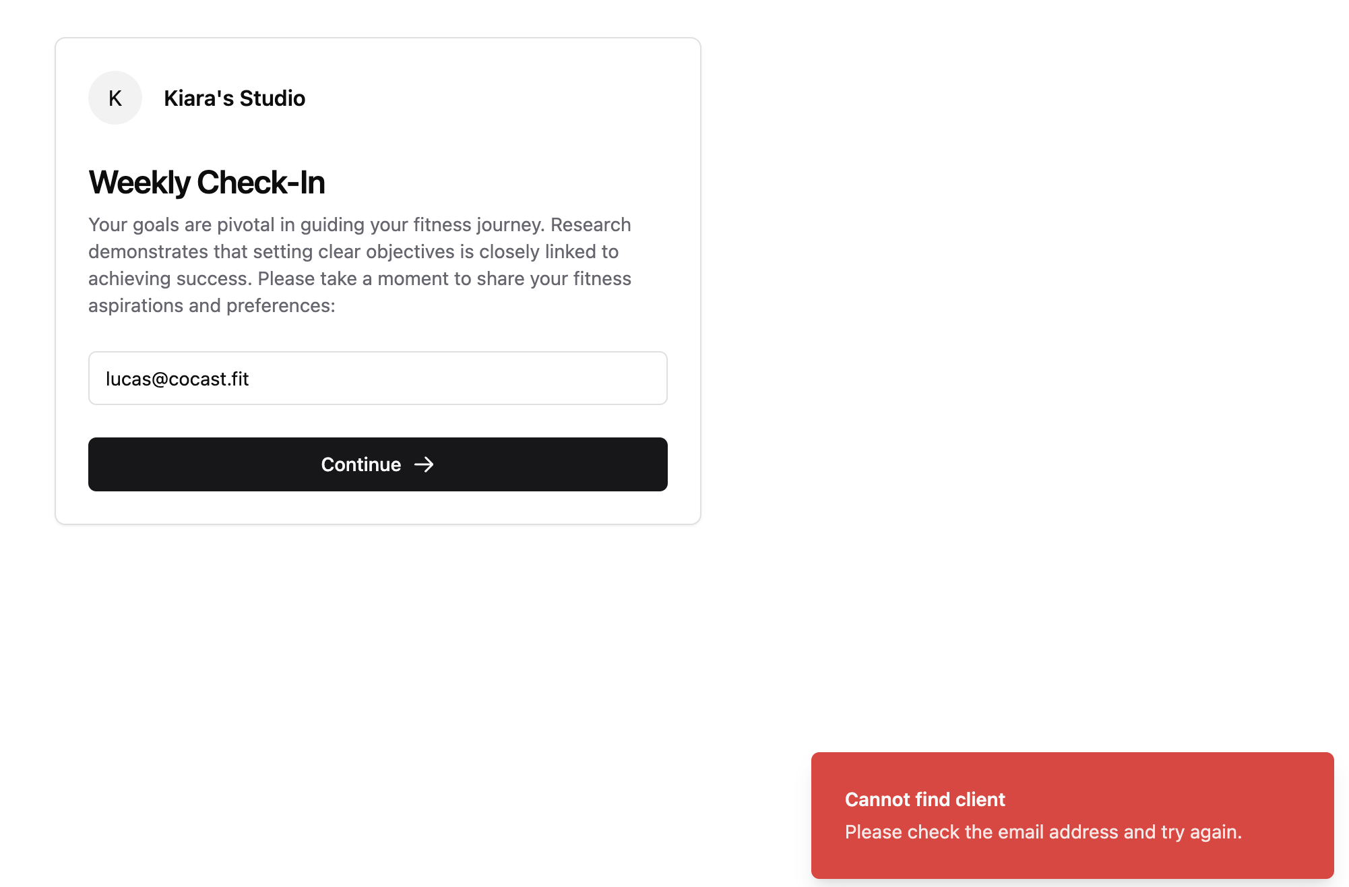The image size is (1349, 887).
Task: Click the Weekly Check-In heading
Action: pyautogui.click(x=207, y=183)
